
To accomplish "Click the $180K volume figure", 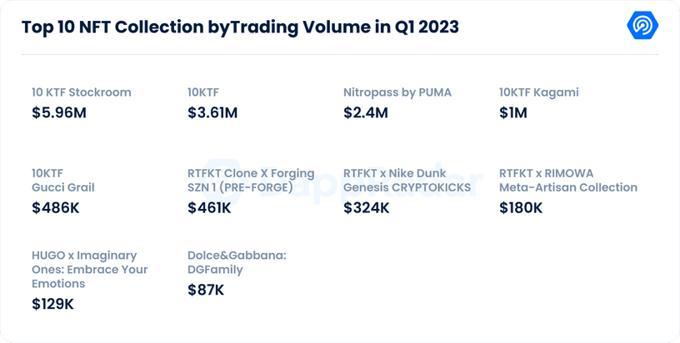I will (x=521, y=207).
